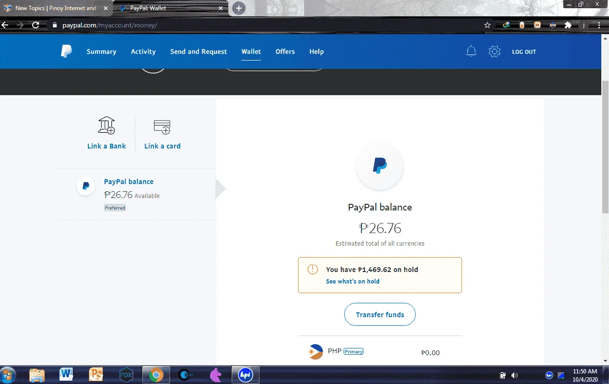
Task: Click the orange hold warning icon
Action: [312, 269]
